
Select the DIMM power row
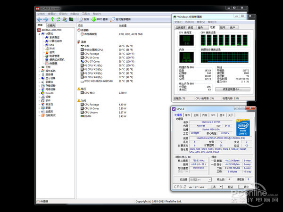(x=103, y=116)
